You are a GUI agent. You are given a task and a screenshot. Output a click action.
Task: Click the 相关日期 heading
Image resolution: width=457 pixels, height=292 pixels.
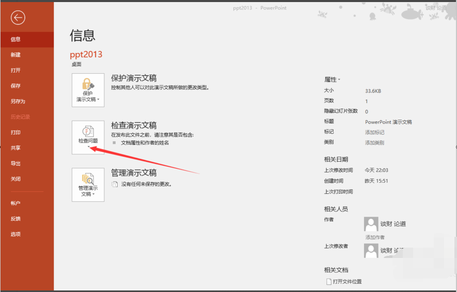click(336, 159)
